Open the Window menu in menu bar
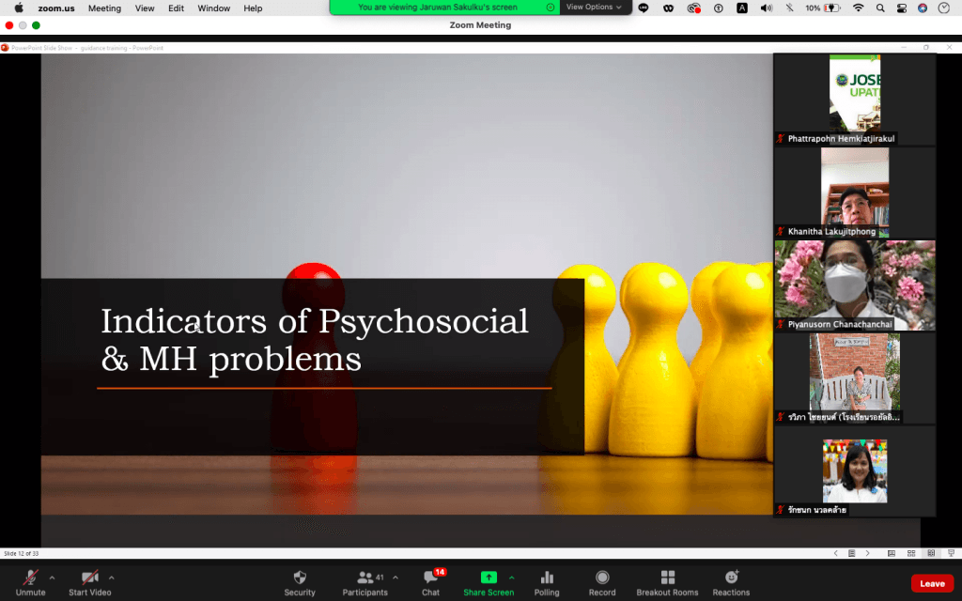 214,8
